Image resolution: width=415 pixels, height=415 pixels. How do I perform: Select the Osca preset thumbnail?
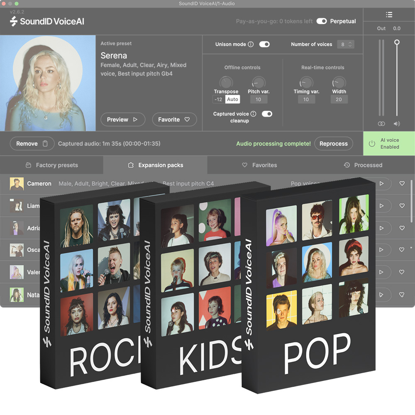(17, 250)
